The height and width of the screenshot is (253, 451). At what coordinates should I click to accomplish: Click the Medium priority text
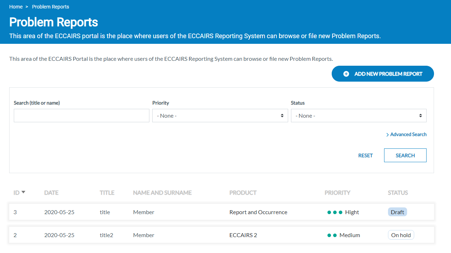pos(350,235)
